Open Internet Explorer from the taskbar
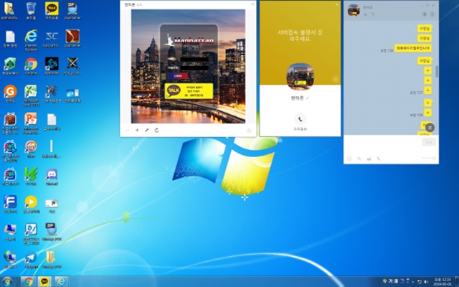459x287 pixels. tap(61, 281)
